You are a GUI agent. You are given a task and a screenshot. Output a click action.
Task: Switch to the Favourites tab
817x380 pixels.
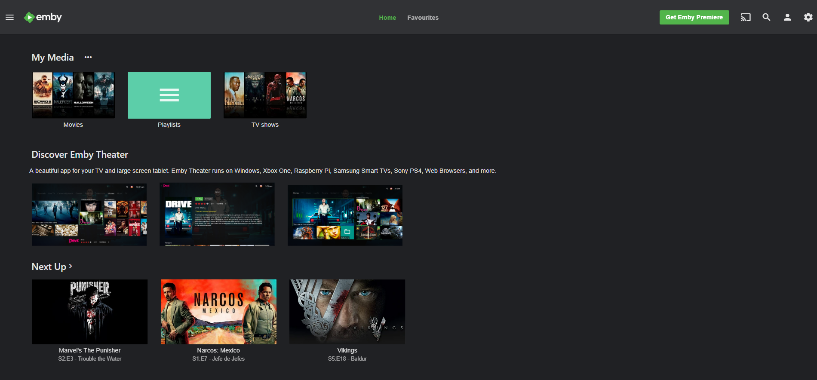coord(423,18)
